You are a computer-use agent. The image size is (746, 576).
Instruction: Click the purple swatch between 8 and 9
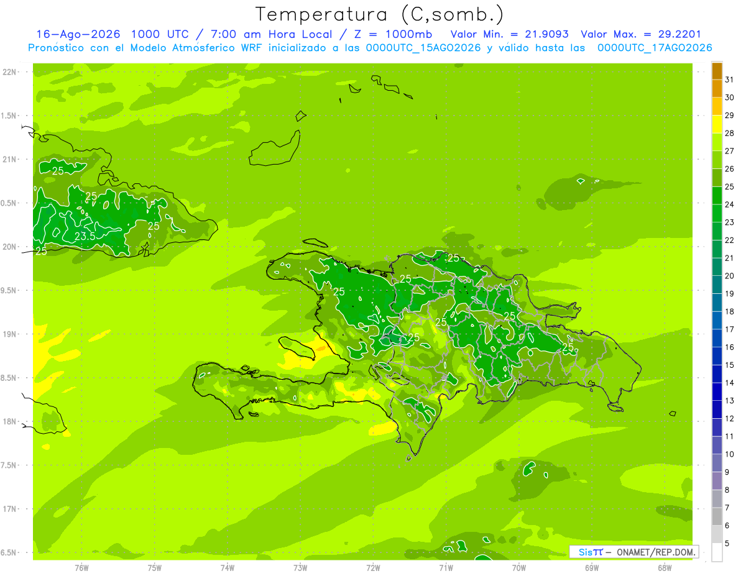[x=717, y=481]
